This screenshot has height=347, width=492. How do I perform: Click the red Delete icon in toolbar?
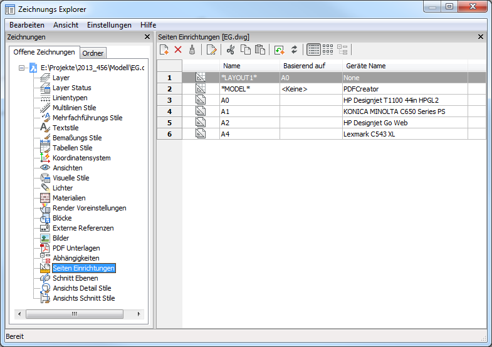tap(178, 49)
